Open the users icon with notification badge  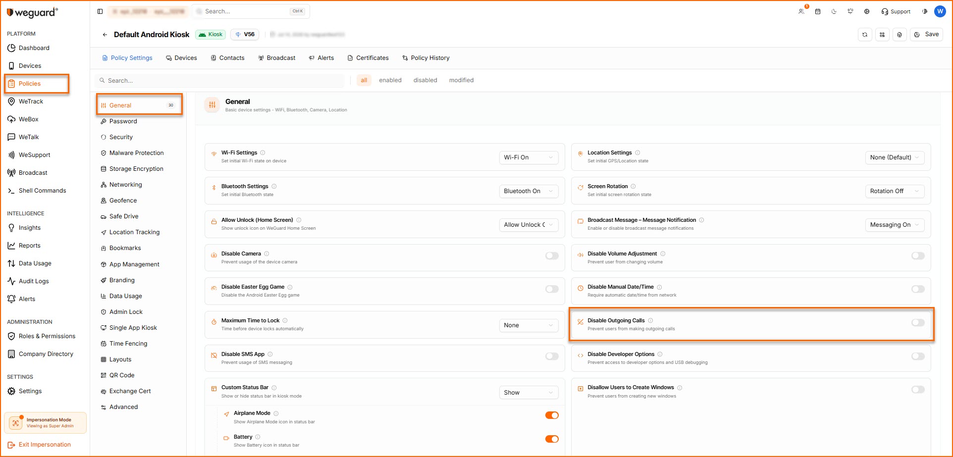pos(801,11)
